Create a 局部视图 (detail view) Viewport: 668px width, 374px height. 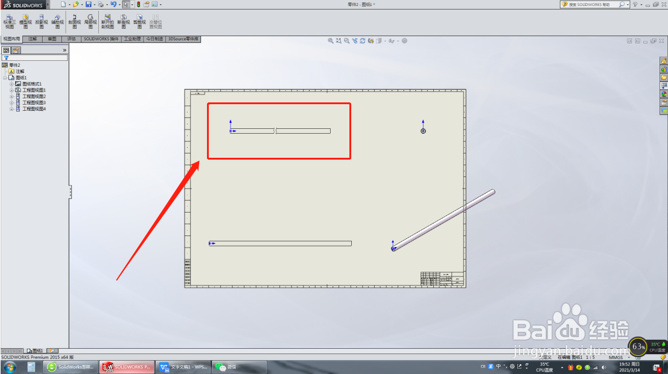coord(91,21)
